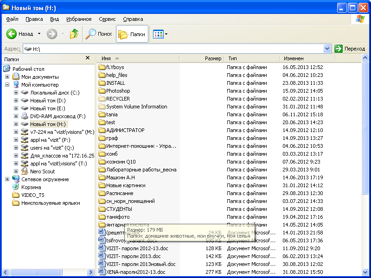This screenshot has height=278, width=371.
Task: Select test folder icon
Action: [x=102, y=122]
